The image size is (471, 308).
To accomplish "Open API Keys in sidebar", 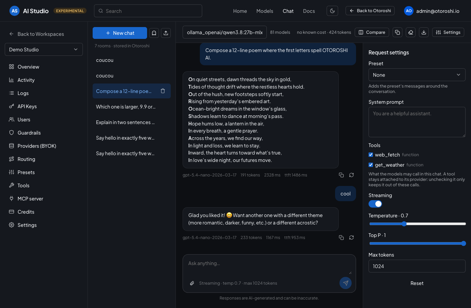I will [x=44, y=106].
